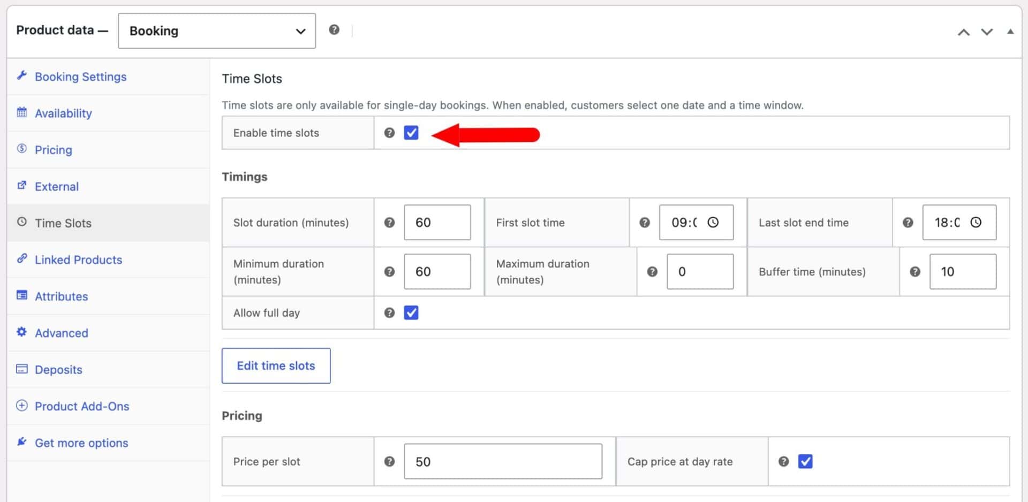Image resolution: width=1028 pixels, height=502 pixels.
Task: Click the calendar icon beside Availability
Action: click(x=22, y=112)
